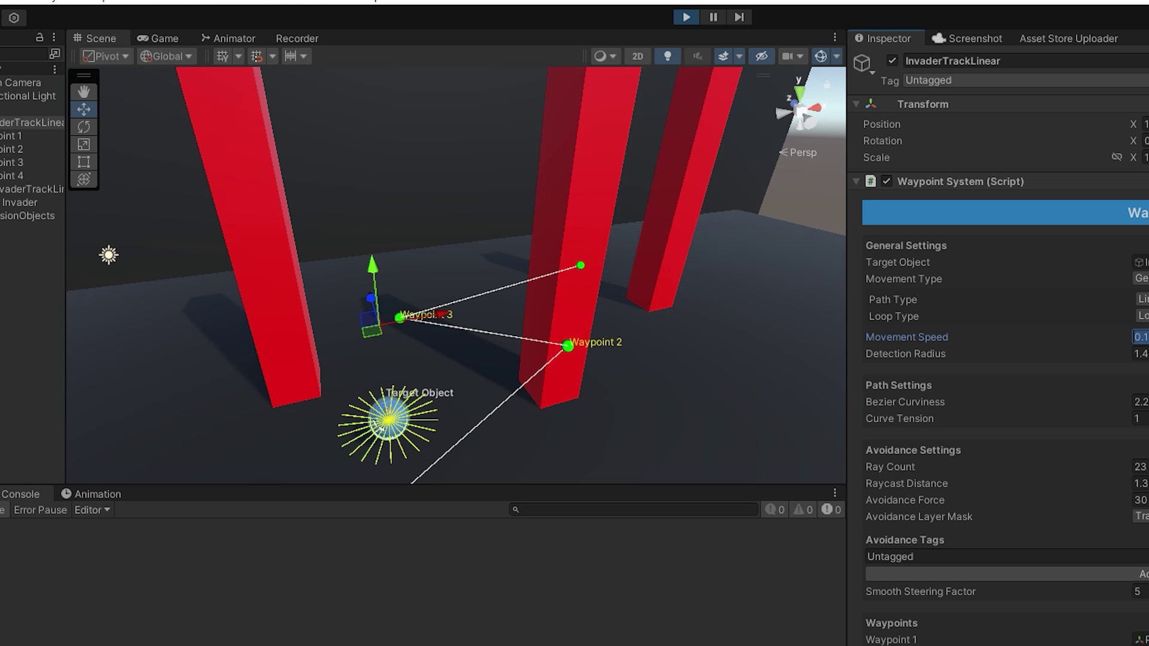Collapse the scene tools overlay handle
The image size is (1149, 646).
click(84, 75)
